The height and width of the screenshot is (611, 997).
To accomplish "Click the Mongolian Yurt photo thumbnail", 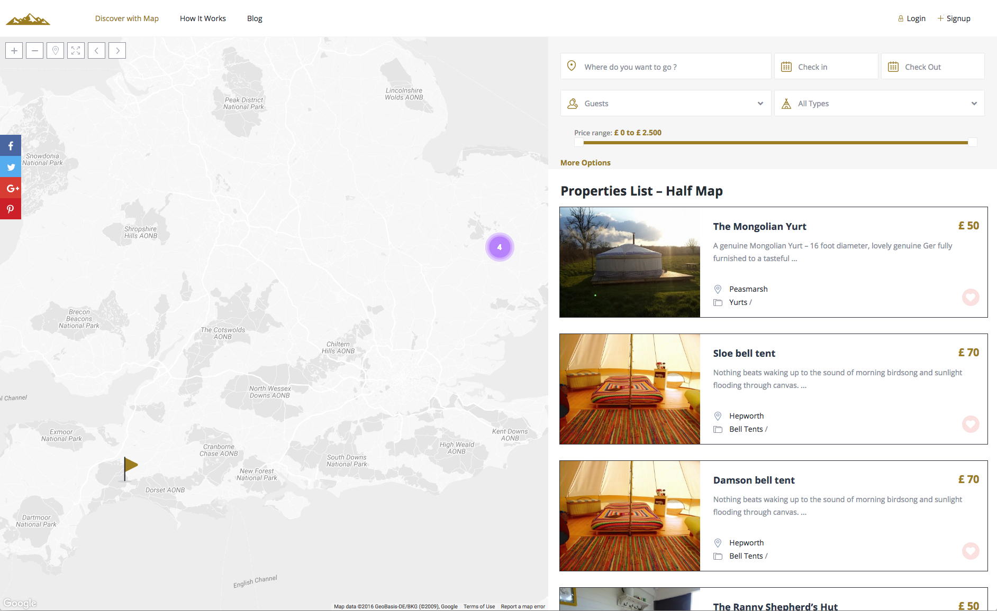I will coord(630,262).
